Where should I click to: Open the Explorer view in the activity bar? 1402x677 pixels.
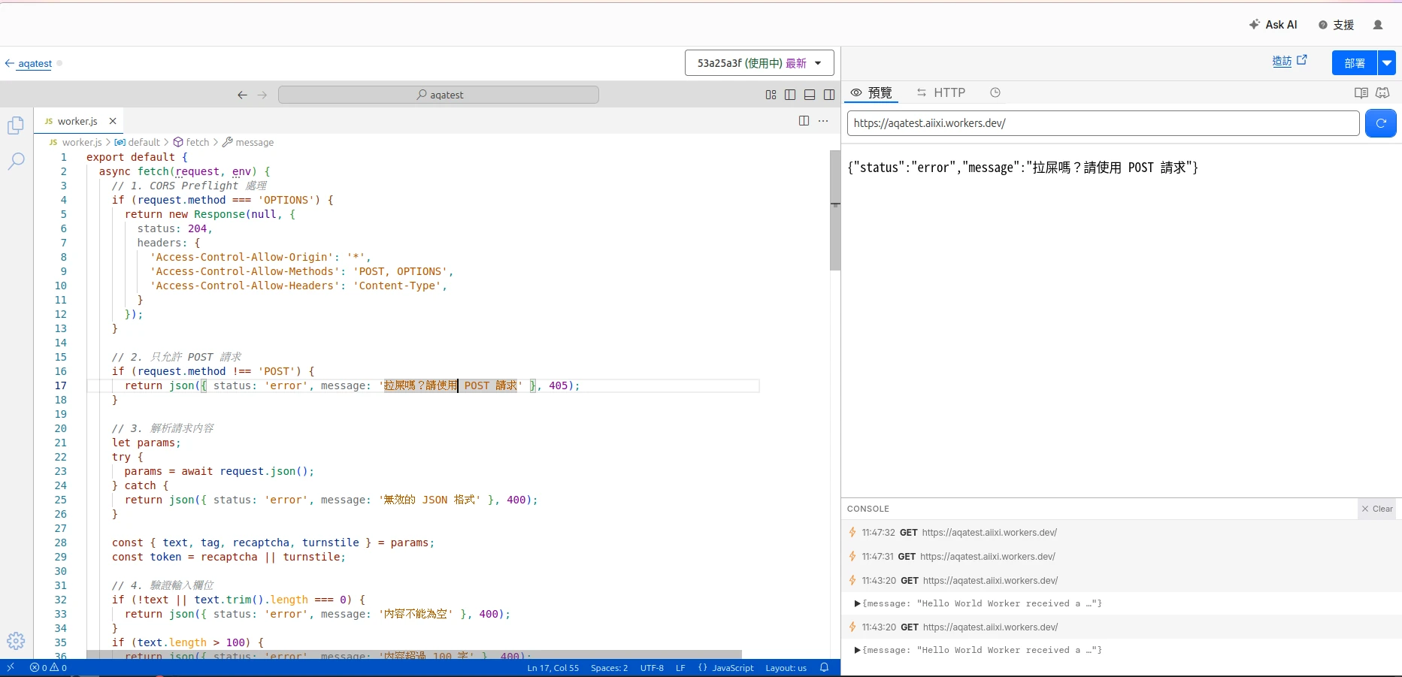tap(16, 125)
